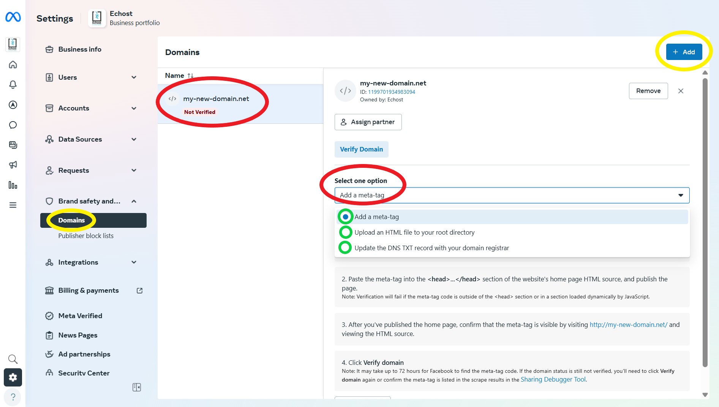
Task: Click the Owned by: Echost text
Action: coord(381,99)
